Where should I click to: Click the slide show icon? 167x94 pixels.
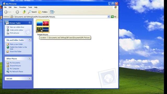tap(8, 27)
